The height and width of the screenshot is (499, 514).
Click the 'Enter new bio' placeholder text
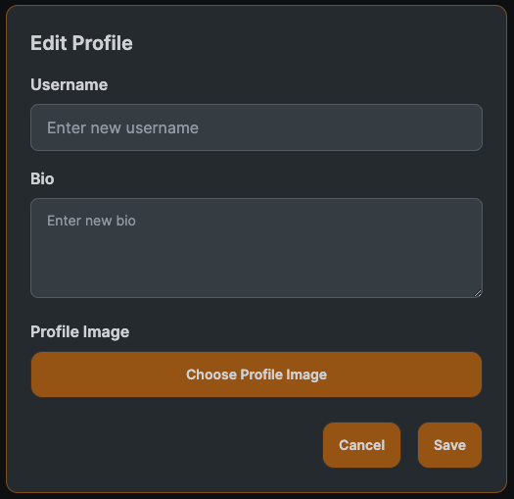91,221
